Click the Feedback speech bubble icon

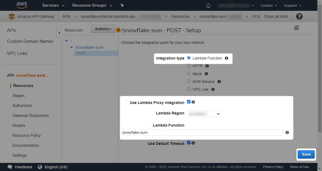point(10,167)
